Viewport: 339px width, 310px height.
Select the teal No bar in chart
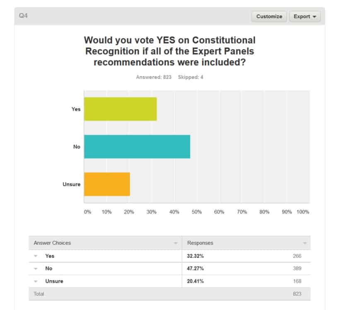point(137,147)
